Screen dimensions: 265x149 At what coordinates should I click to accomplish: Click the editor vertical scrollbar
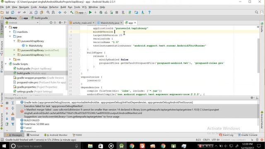coord(258,56)
